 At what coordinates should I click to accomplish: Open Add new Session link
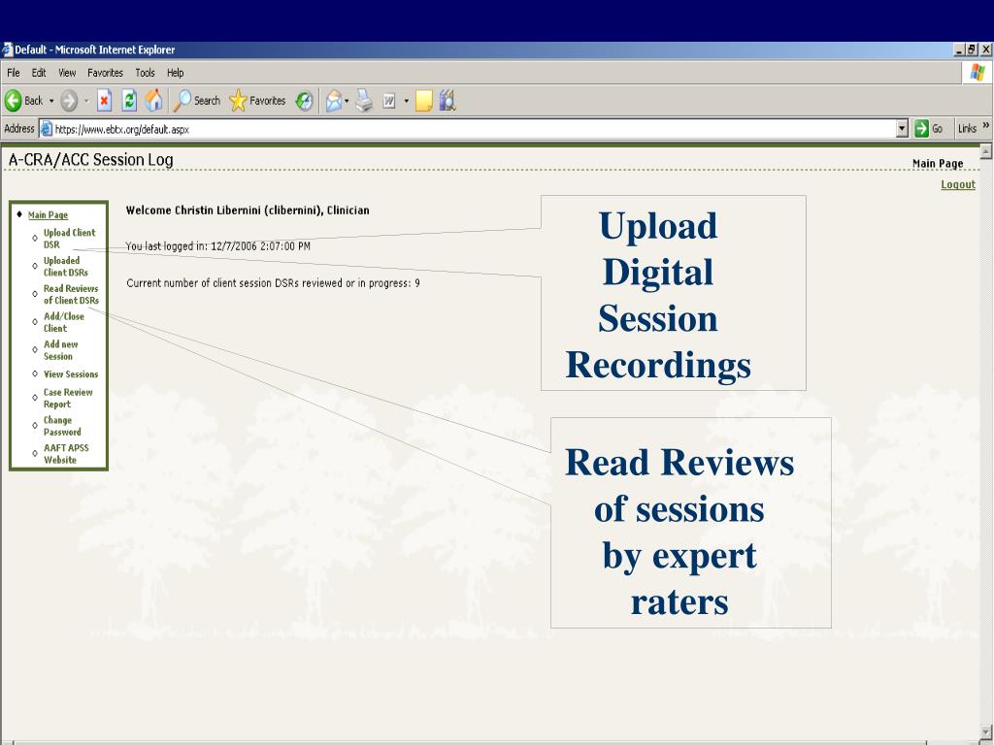[61, 349]
